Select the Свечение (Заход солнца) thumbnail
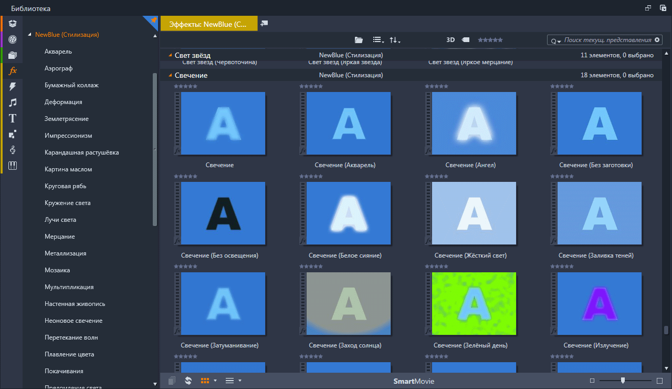This screenshot has height=389, width=672. (x=348, y=304)
